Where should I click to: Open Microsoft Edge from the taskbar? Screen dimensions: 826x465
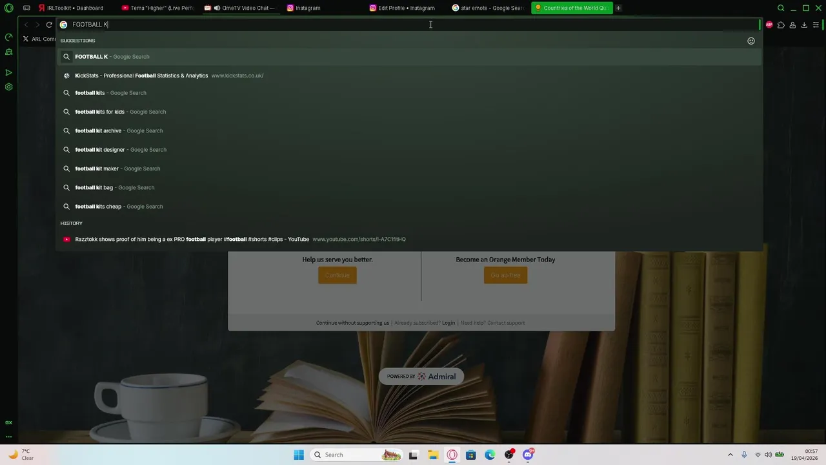[x=490, y=455]
